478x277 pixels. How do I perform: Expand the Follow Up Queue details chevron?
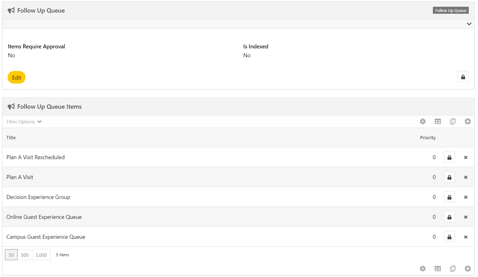469,24
